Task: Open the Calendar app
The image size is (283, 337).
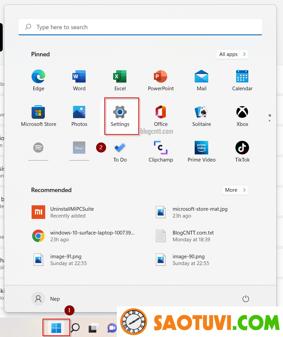Action: point(242,80)
